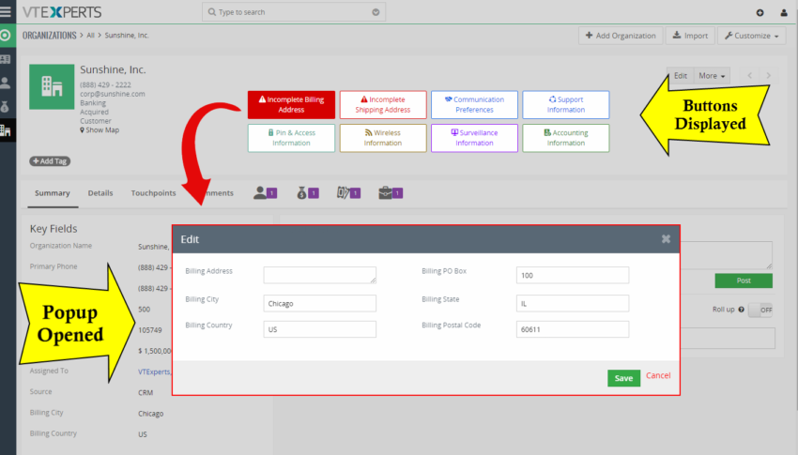Click Incomplete Billing Address button

point(291,105)
